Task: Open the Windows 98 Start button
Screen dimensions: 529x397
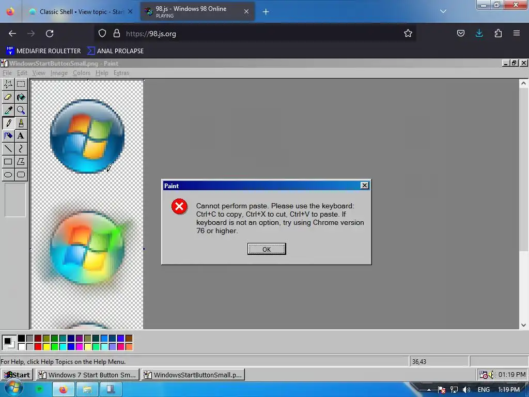Action: 17,375
